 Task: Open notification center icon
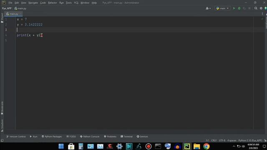pos(264,146)
